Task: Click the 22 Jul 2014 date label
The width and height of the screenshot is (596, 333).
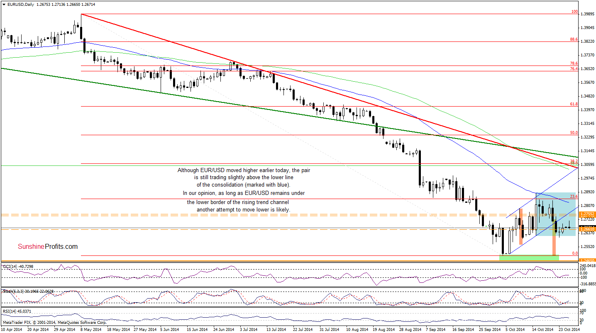Action: (303, 329)
